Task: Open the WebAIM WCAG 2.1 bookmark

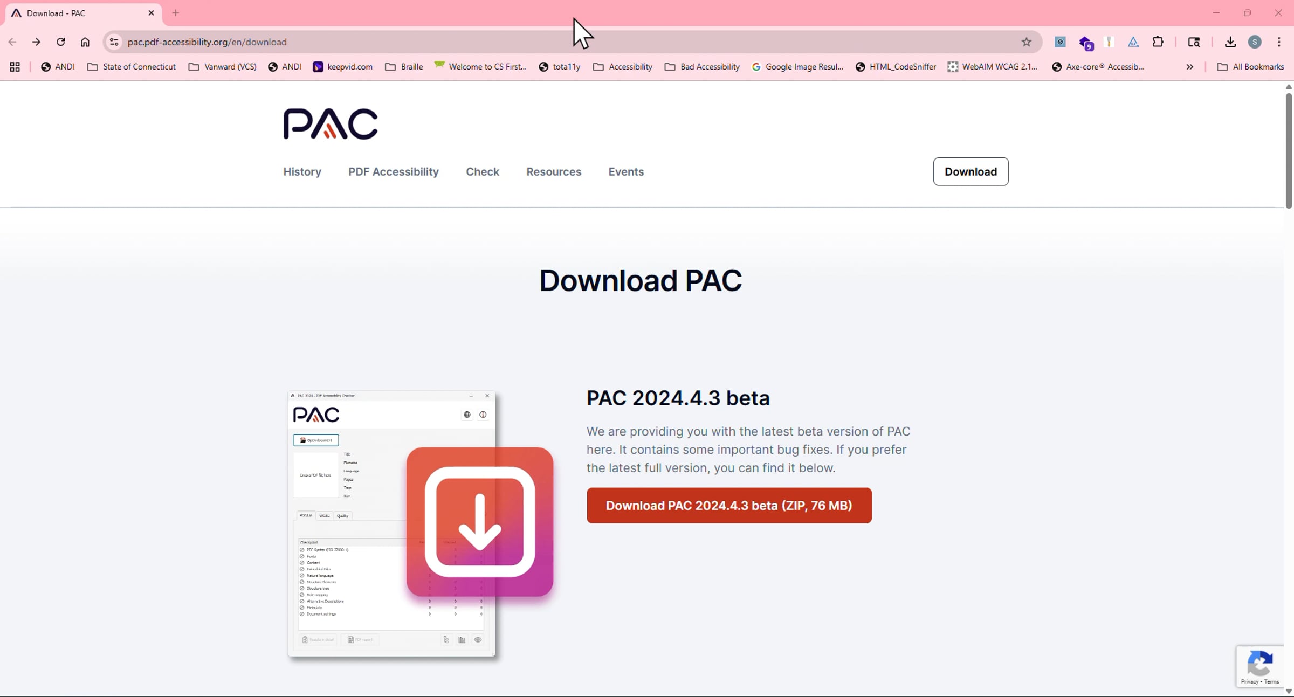Action: 993,67
